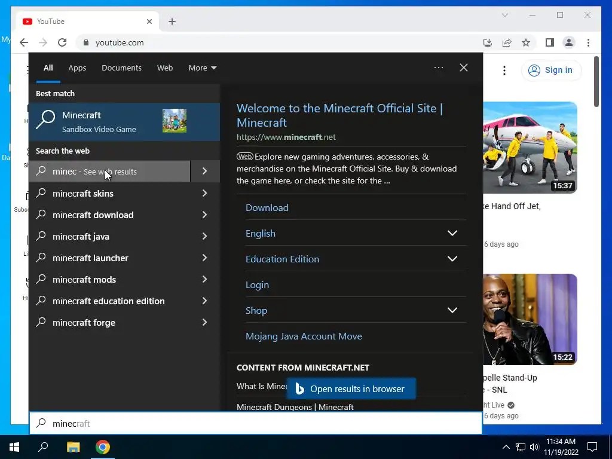Click the Download sitelink
Image resolution: width=612 pixels, height=459 pixels.
267,207
